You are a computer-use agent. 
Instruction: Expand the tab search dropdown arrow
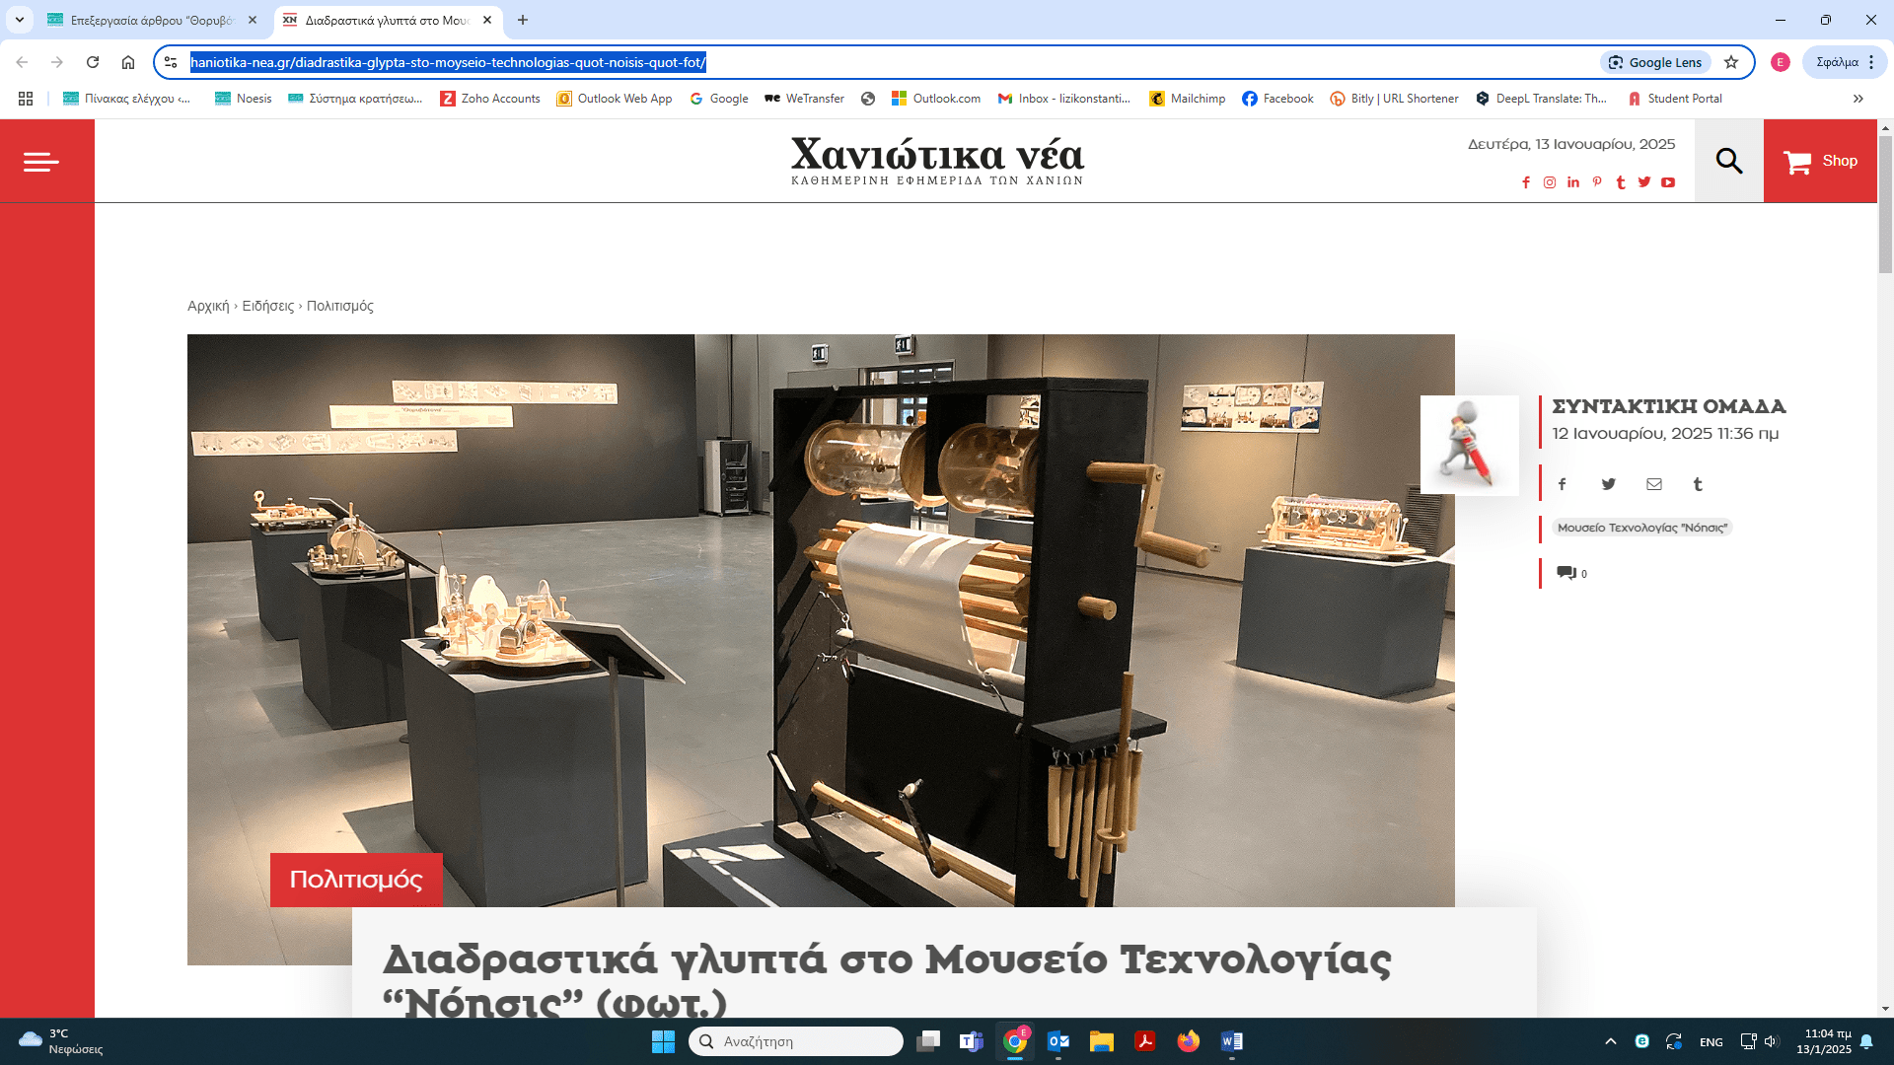pyautogui.click(x=19, y=20)
